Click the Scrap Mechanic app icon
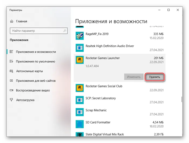Viewport: 189px width, 143px height. pyautogui.click(x=79, y=112)
